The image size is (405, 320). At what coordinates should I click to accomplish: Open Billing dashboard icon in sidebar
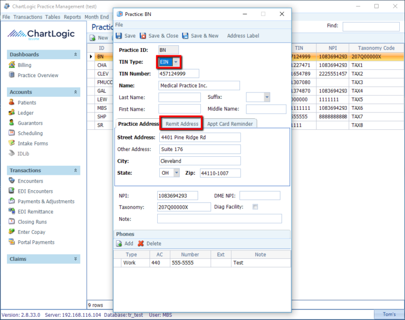click(x=12, y=64)
